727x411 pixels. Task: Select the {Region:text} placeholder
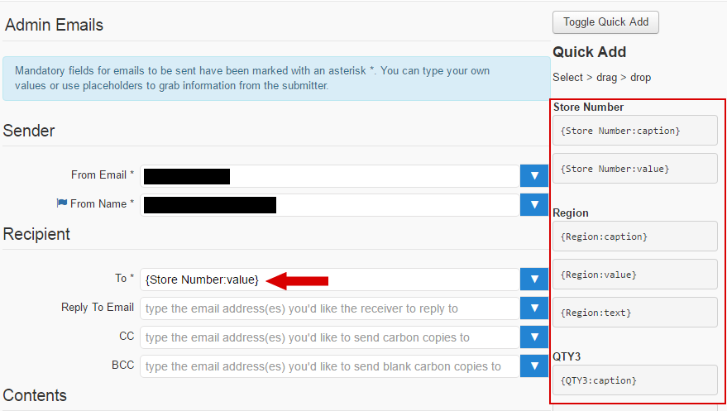[634, 313]
